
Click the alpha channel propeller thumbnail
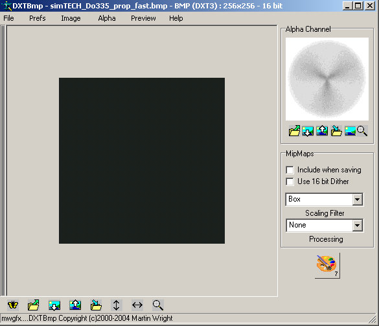coord(327,79)
